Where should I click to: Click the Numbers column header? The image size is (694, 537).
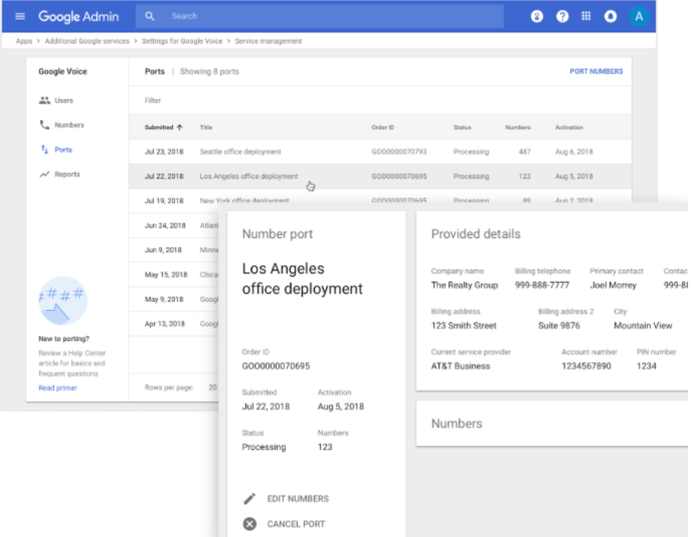(517, 128)
